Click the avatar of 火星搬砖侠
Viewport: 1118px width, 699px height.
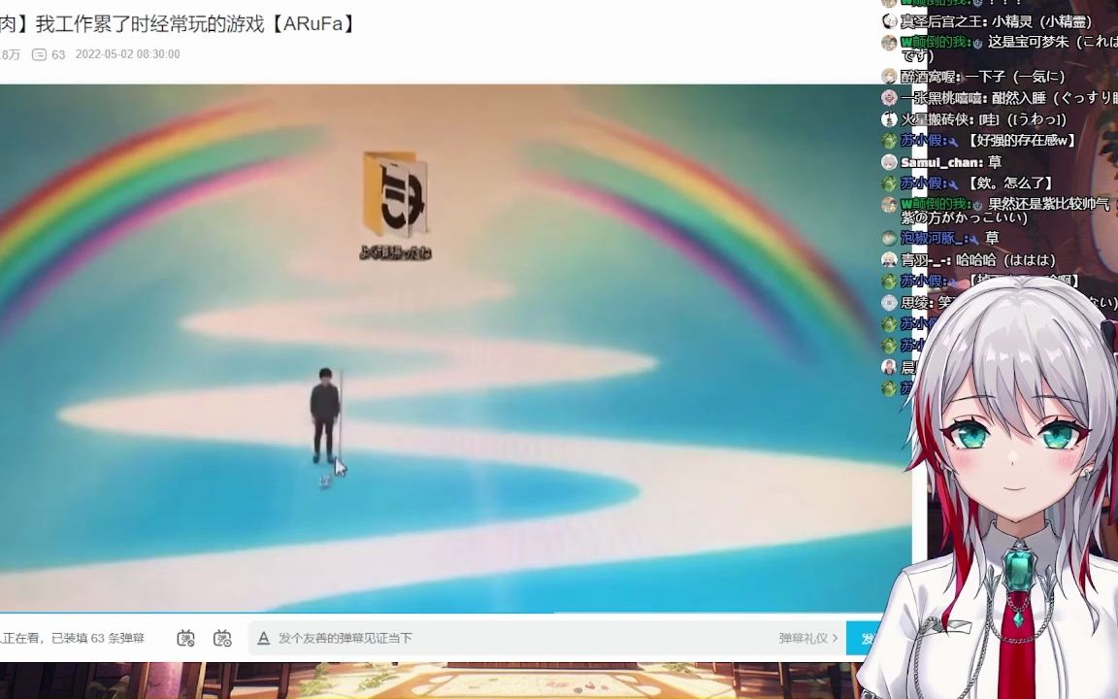tap(889, 119)
